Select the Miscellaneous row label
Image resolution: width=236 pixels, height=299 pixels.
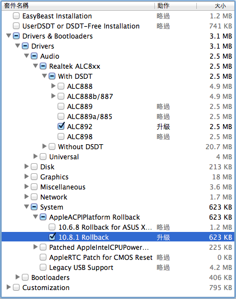63,187
